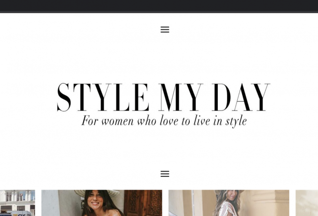Click the tagline "For women who love to live in style"

pos(164,121)
